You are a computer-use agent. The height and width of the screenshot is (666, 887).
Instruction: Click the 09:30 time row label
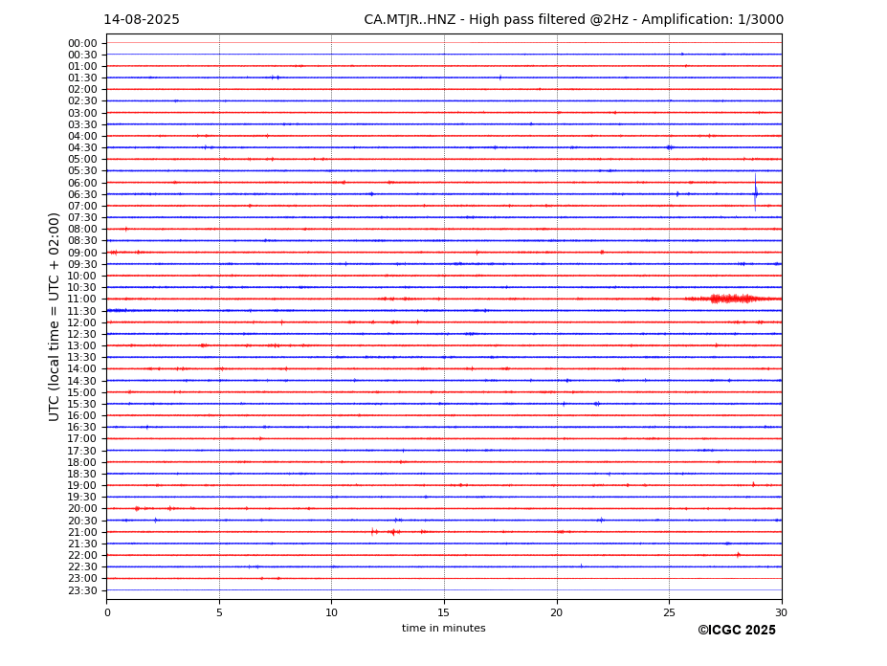[82, 264]
